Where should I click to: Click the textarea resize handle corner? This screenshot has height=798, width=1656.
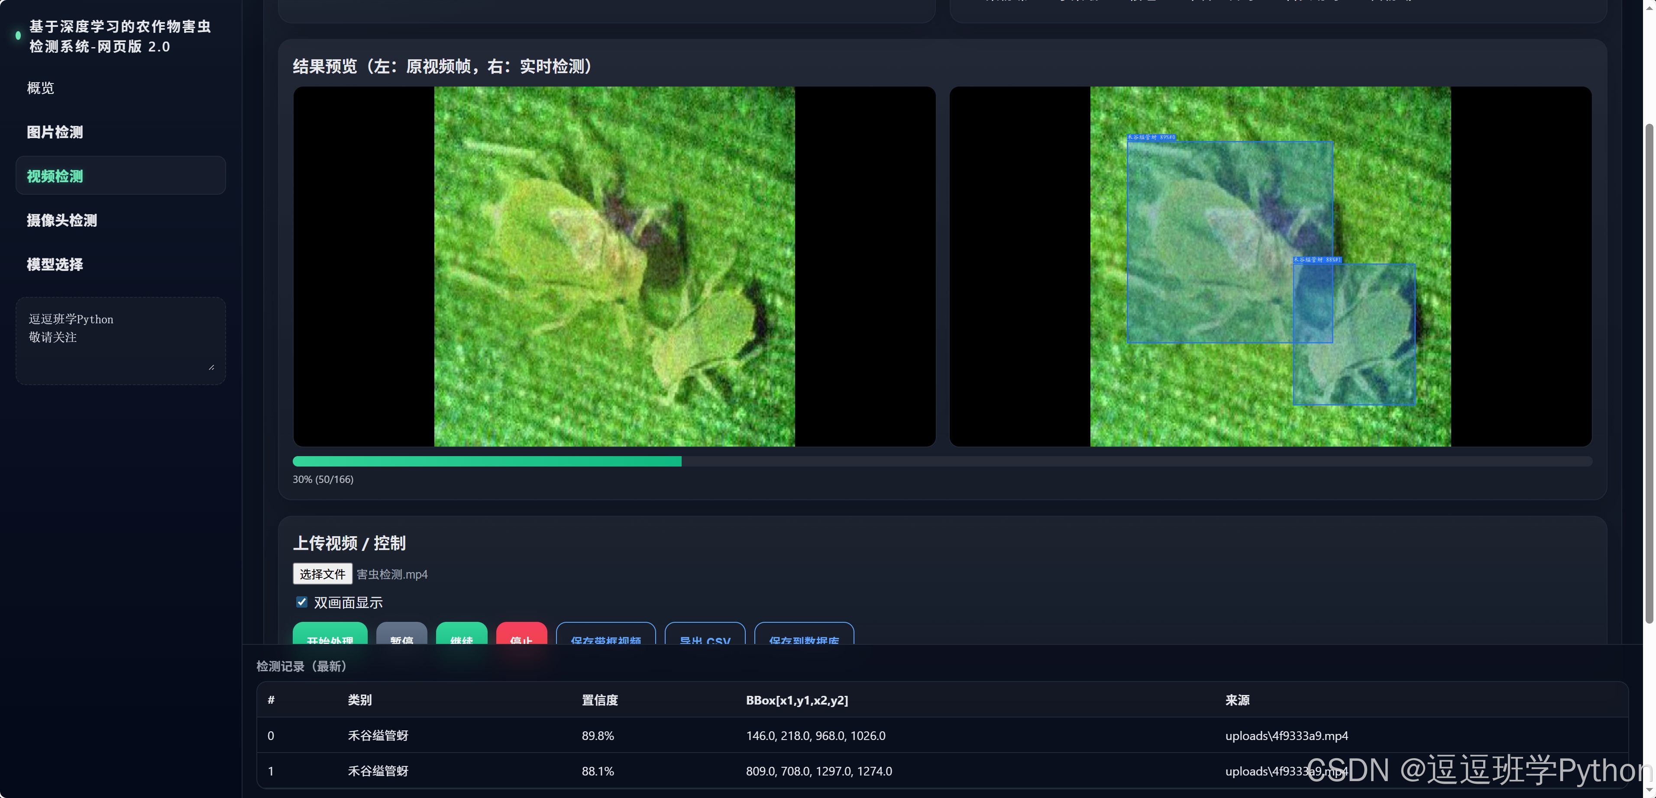point(211,367)
